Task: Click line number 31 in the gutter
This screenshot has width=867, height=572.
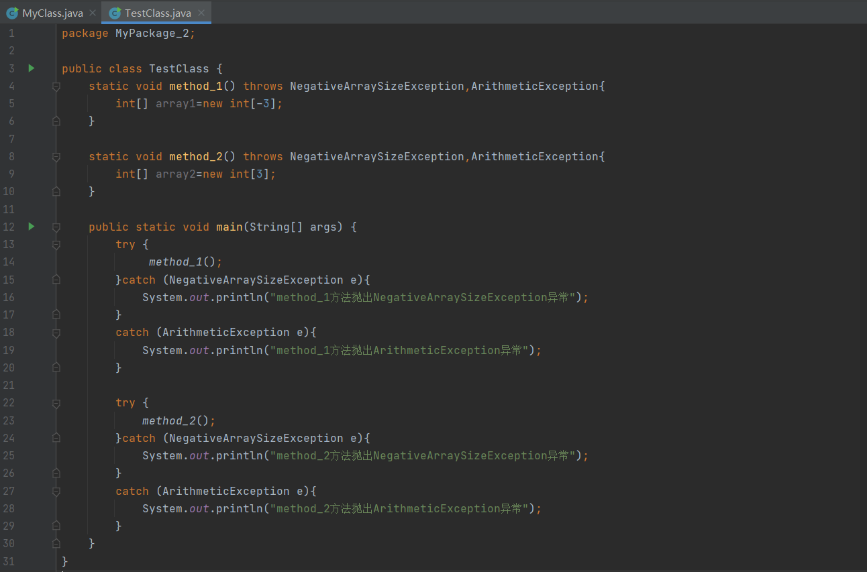Action: point(9,561)
